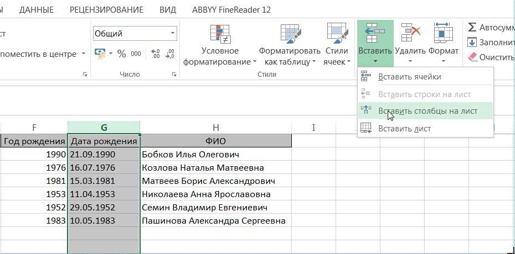Switch to the РЕЦЕНЗИРОВАНИЕ tab
The height and width of the screenshot is (254, 515).
pos(106,10)
